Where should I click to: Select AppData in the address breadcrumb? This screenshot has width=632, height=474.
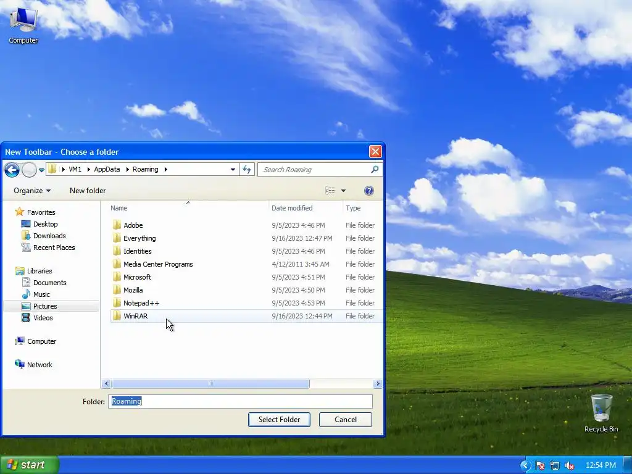107,169
